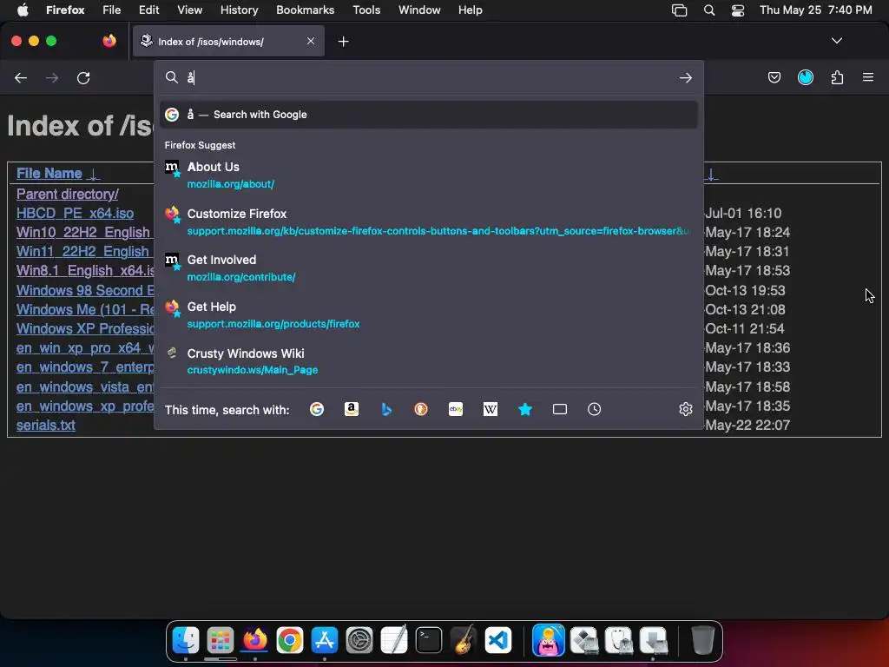The image size is (889, 667).
Task: Open the Trash in the Dock
Action: point(702,640)
